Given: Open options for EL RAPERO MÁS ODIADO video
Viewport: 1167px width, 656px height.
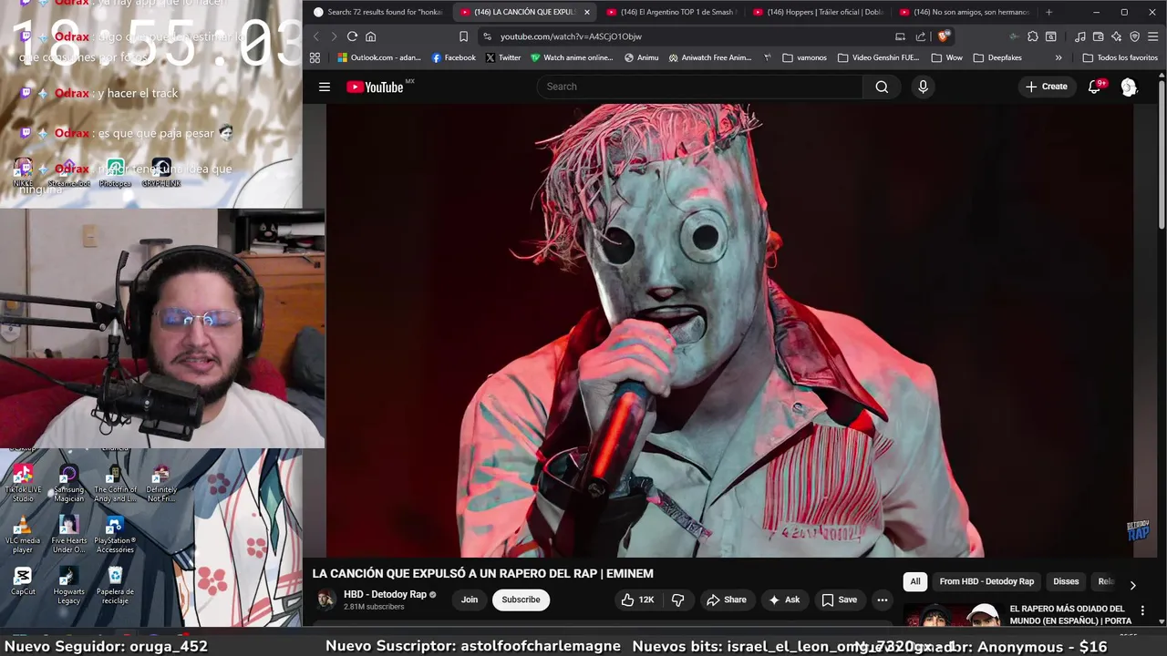Looking at the screenshot, I should 1142,611.
